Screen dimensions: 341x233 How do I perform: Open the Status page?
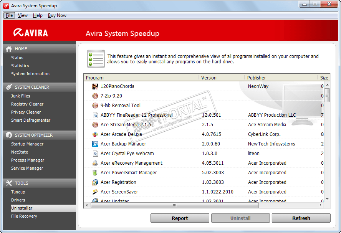coord(17,58)
